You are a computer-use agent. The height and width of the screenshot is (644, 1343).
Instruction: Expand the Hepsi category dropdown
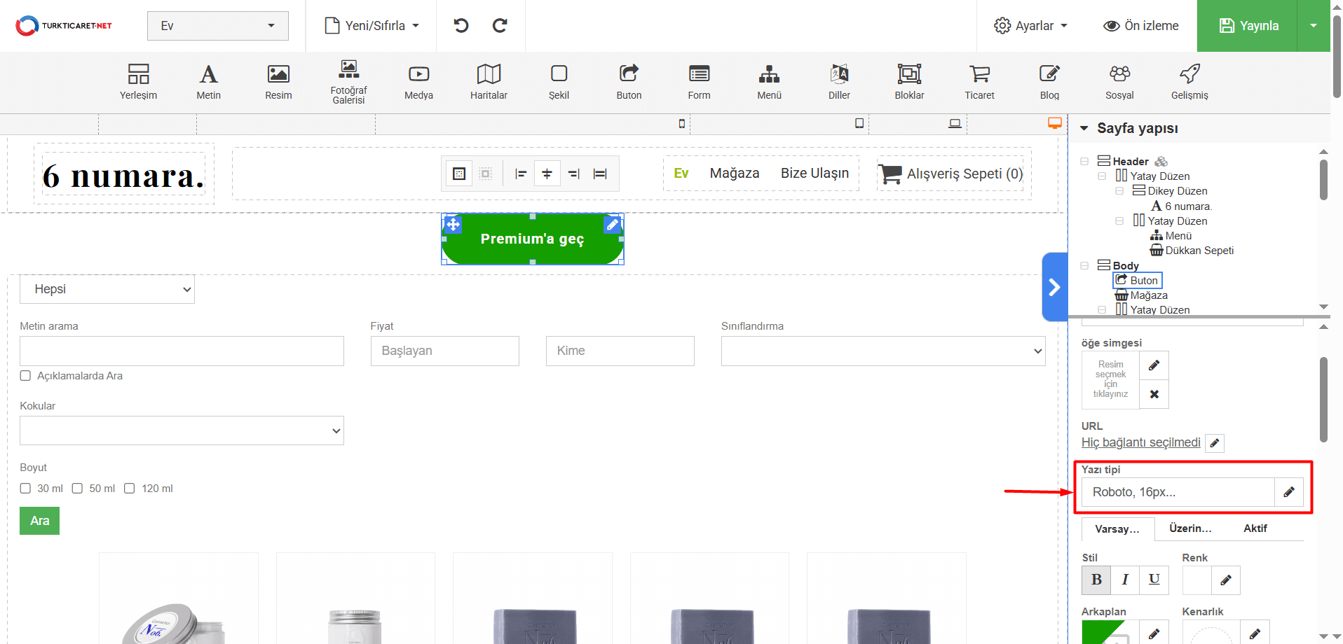[107, 290]
